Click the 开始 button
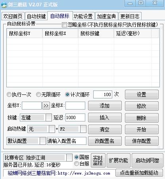Image resolution: width=165 pixels, height=179 pixels. pos(142,129)
